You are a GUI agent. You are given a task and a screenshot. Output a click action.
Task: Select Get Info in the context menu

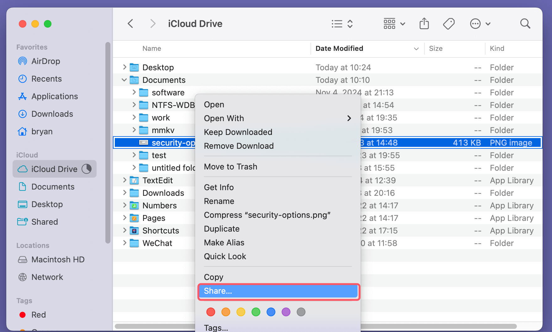219,187
